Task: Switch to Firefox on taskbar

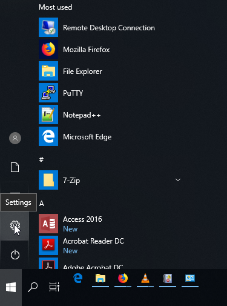Action: (123, 279)
